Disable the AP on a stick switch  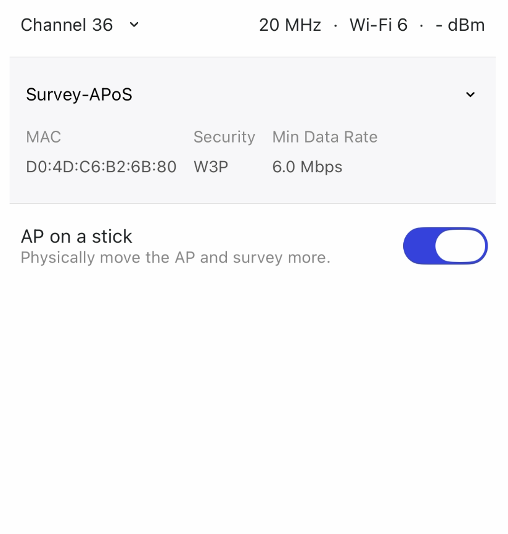(x=445, y=245)
